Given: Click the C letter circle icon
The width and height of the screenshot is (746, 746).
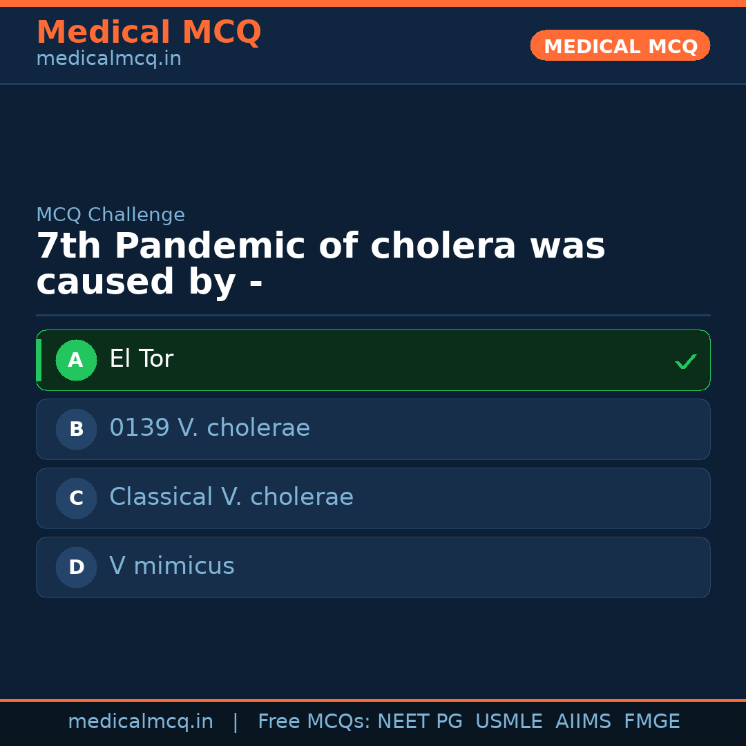Looking at the screenshot, I should pos(76,498).
